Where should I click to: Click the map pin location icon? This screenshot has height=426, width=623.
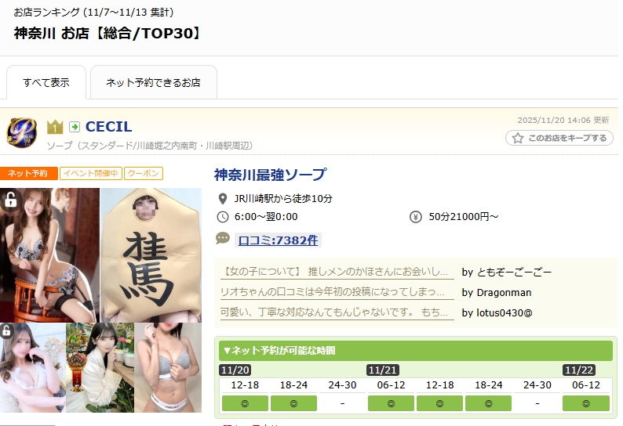tap(223, 198)
